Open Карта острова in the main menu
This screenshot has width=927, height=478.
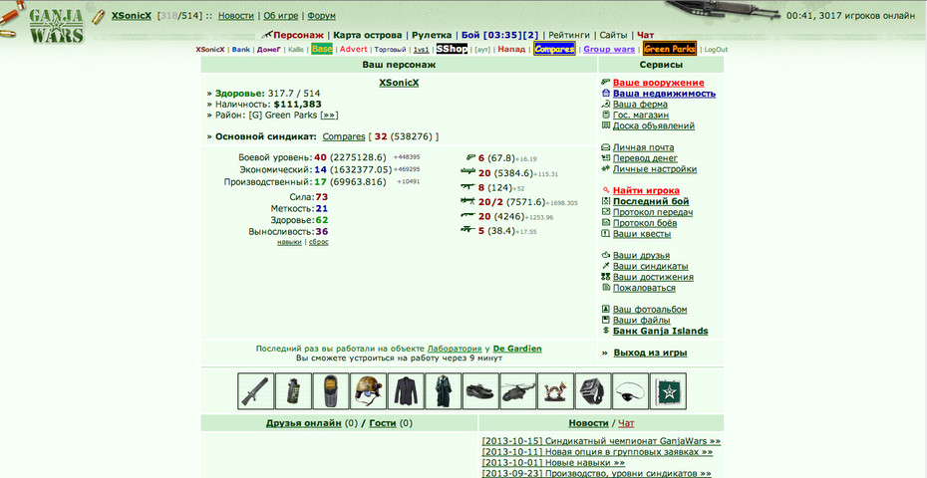pyautogui.click(x=368, y=35)
